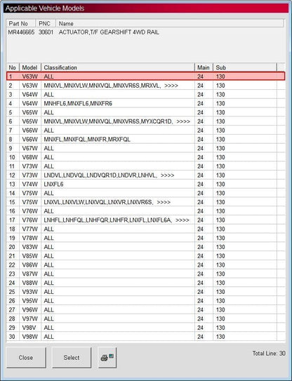Expand the >>>> in row 6
The height and width of the screenshot is (381, 292).
pyautogui.click(x=183, y=121)
